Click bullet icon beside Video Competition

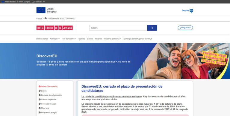pos(40,100)
